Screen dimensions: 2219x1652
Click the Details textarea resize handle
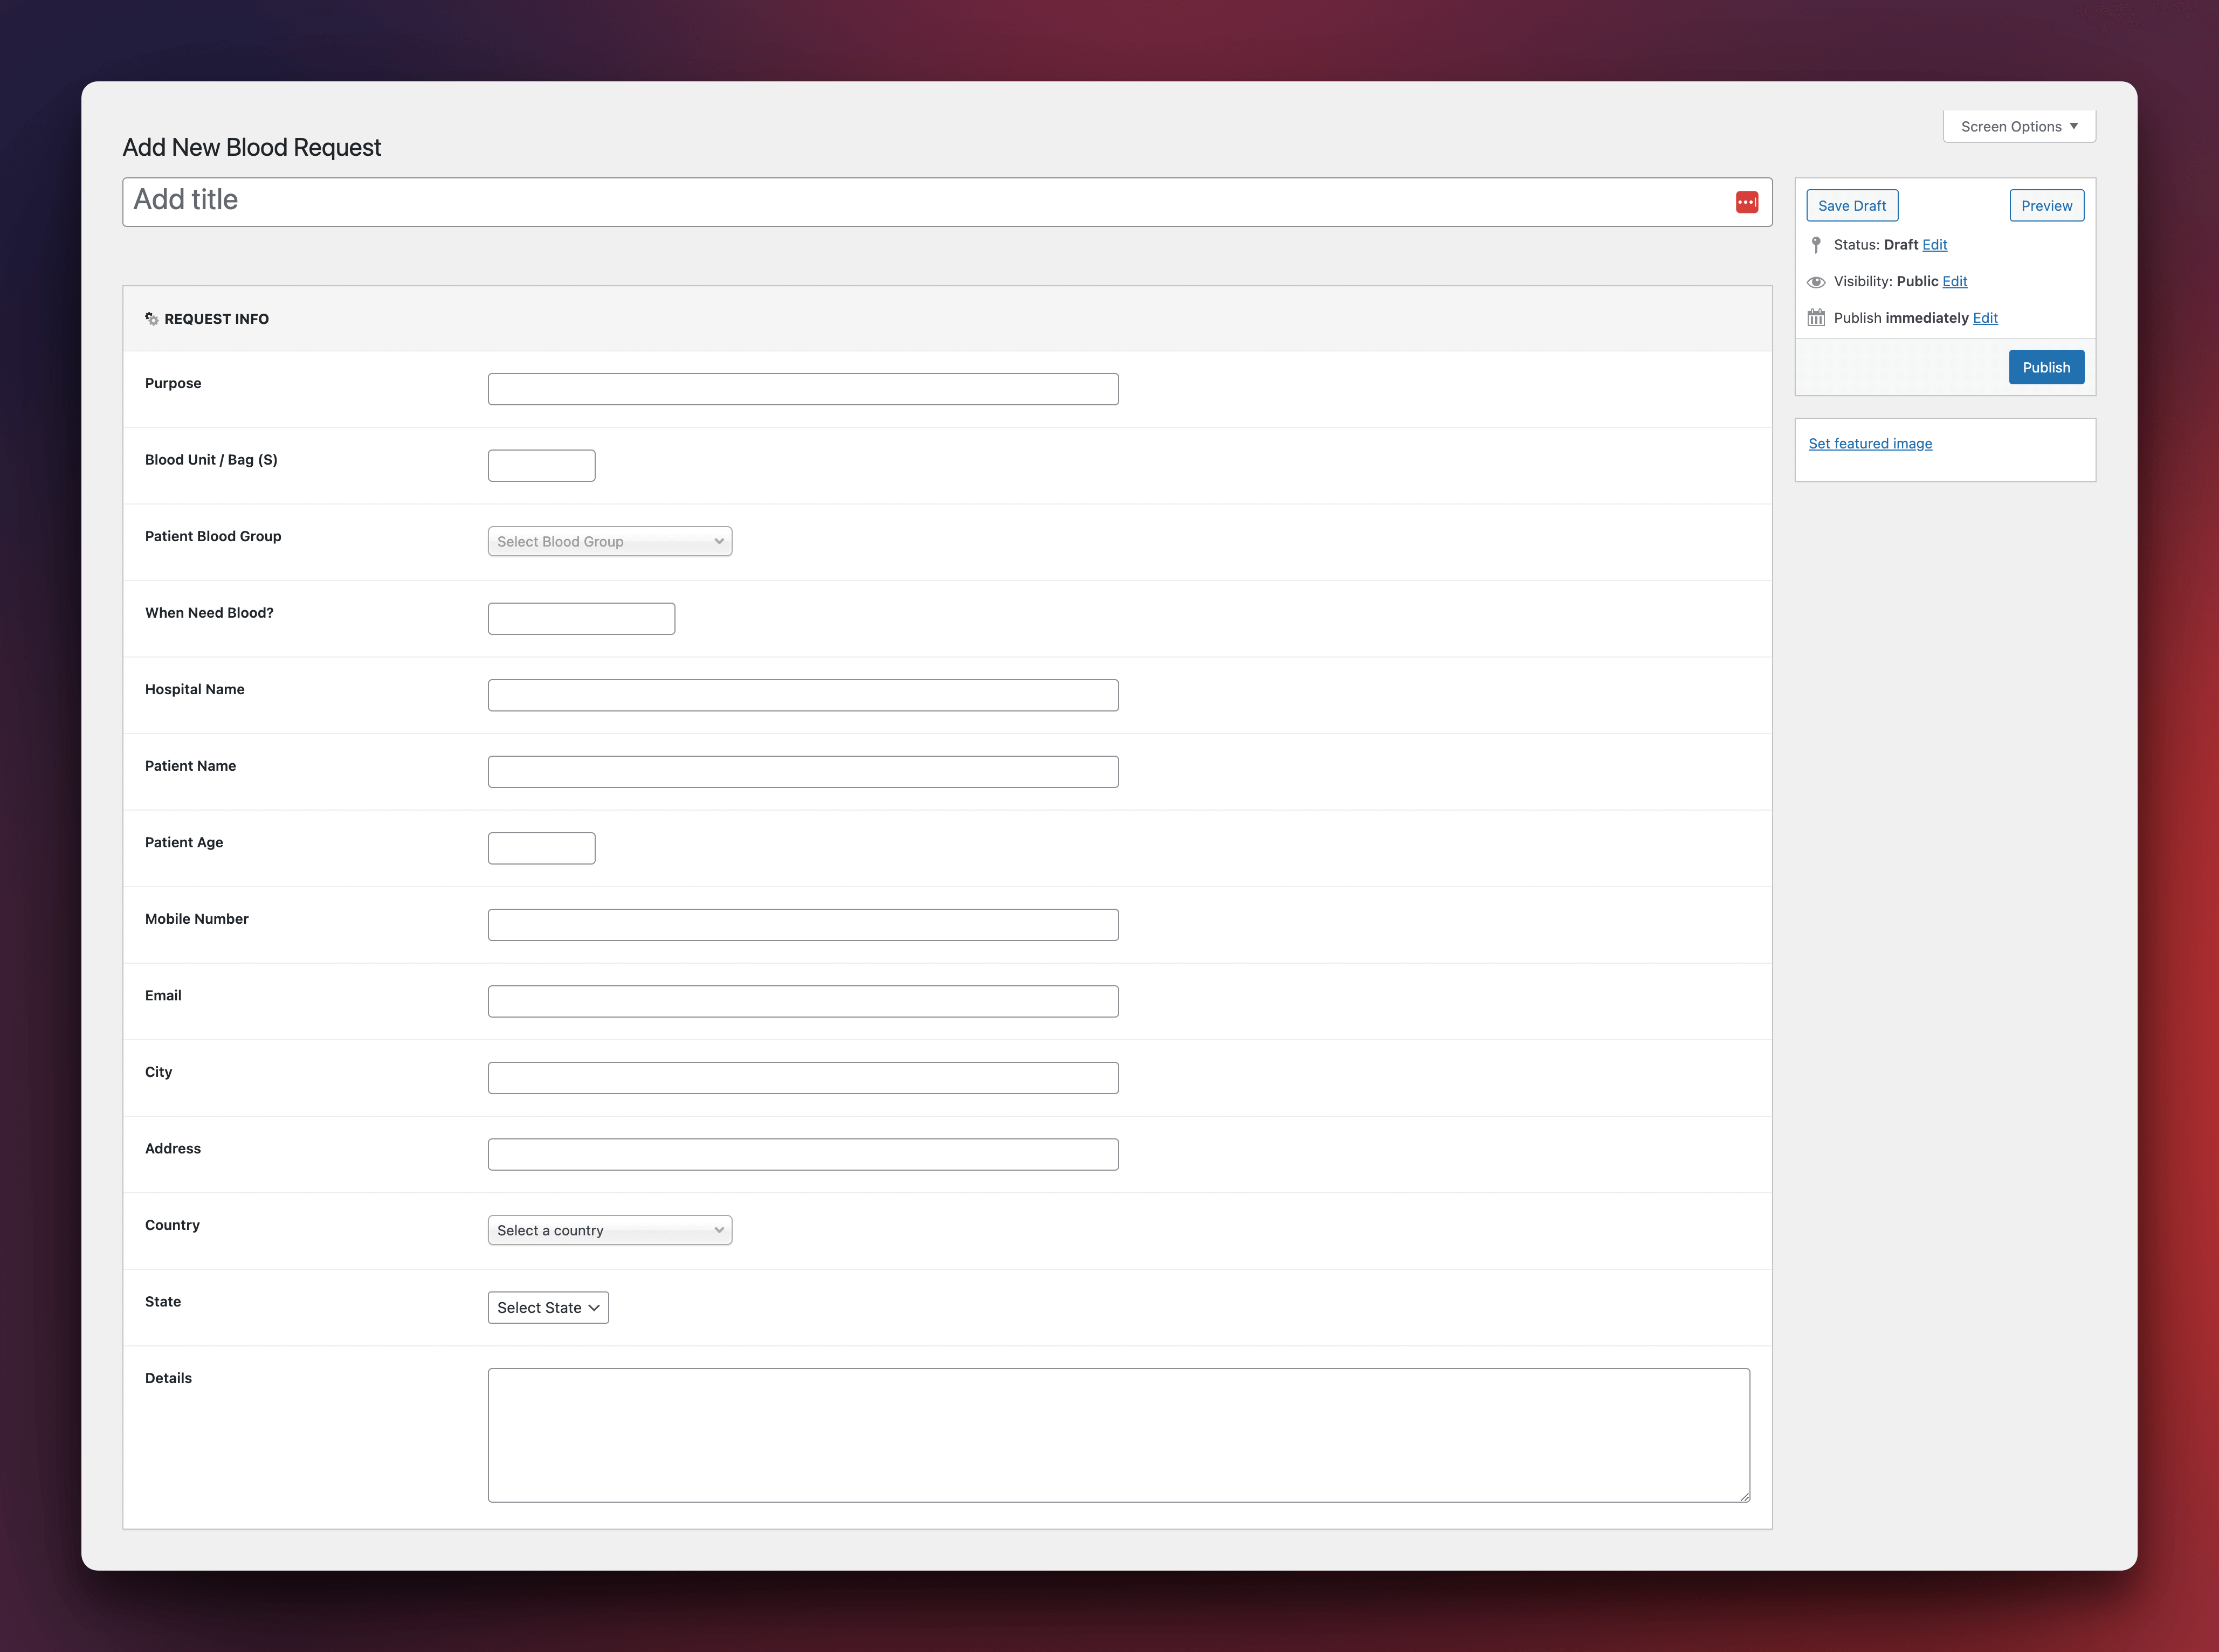[1744, 1496]
